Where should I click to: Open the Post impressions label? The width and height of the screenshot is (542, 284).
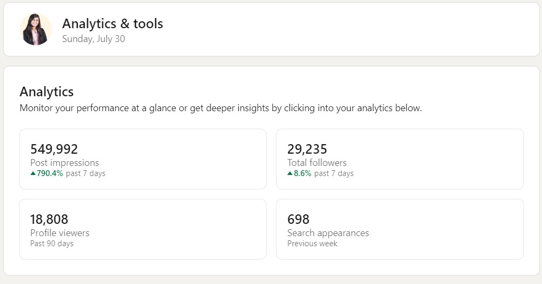(x=64, y=163)
